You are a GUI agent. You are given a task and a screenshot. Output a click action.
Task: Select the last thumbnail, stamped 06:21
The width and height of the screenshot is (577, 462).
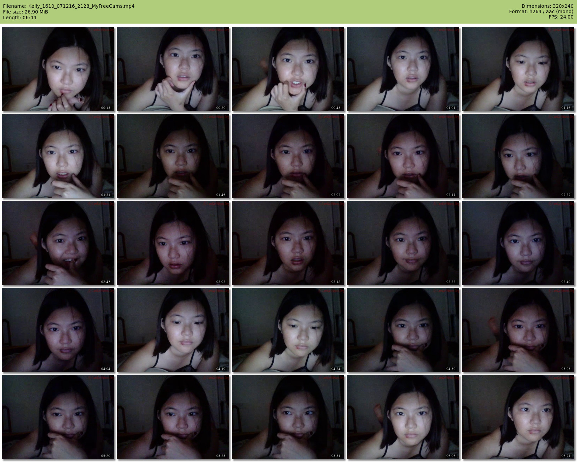pyautogui.click(x=518, y=417)
